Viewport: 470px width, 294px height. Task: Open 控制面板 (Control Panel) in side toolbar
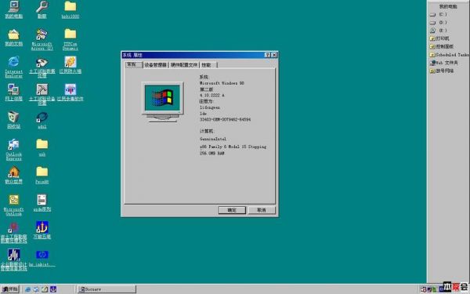(442, 46)
